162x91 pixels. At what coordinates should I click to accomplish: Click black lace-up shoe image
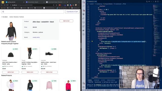(x=49, y=54)
